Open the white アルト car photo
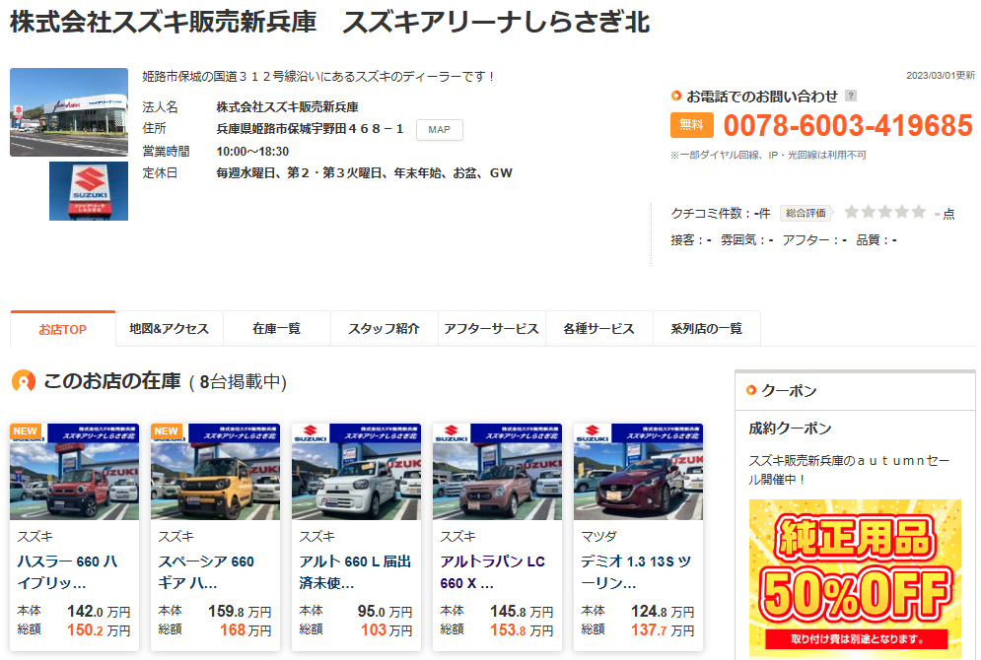The image size is (981, 660). (x=357, y=472)
